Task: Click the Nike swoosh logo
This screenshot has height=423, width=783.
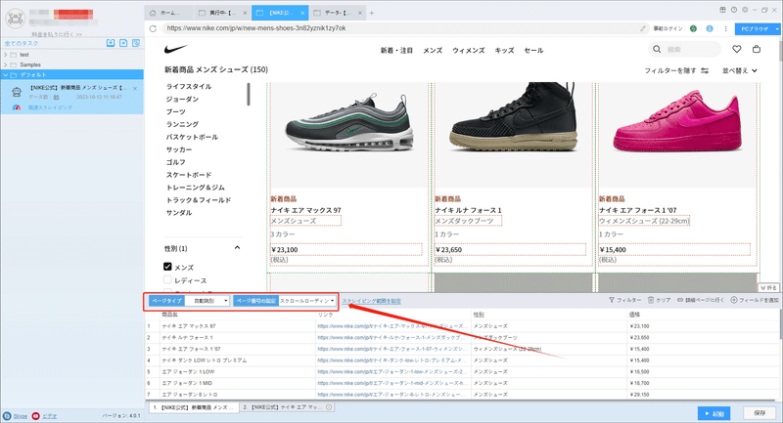Action: (x=175, y=49)
